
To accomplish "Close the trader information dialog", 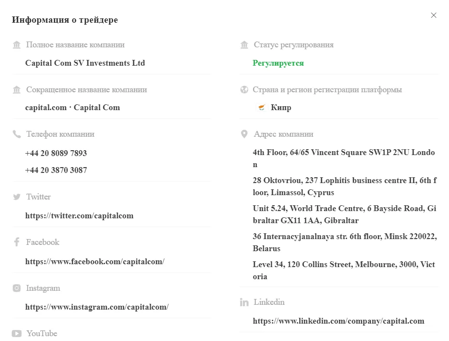I will pos(434,15).
